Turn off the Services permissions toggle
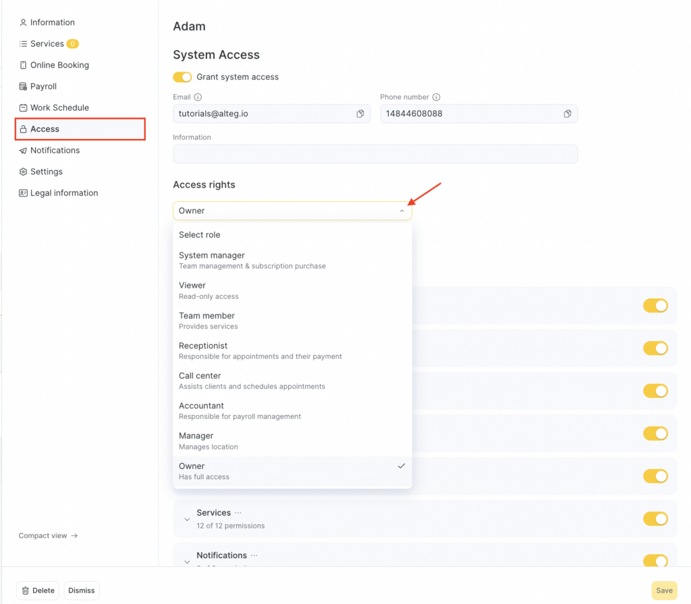This screenshot has width=691, height=604. coord(655,518)
